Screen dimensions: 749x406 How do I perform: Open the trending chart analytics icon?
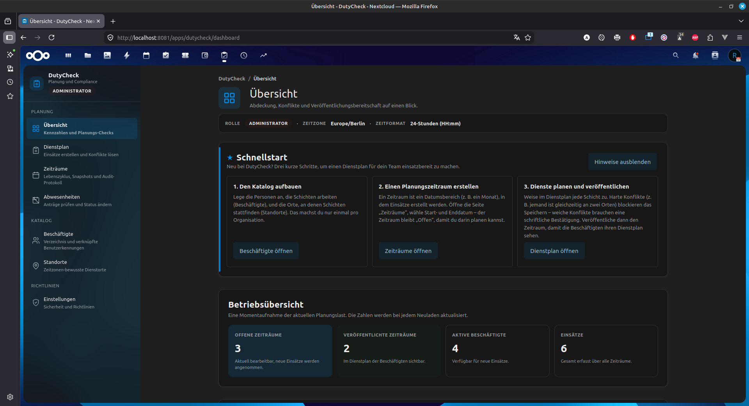click(263, 55)
